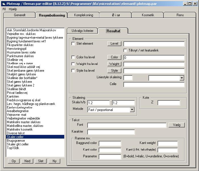Screen dimensions: 199x171
Task: Select 'Vejmidter mv. slukkes' in list
Action: 35,34
